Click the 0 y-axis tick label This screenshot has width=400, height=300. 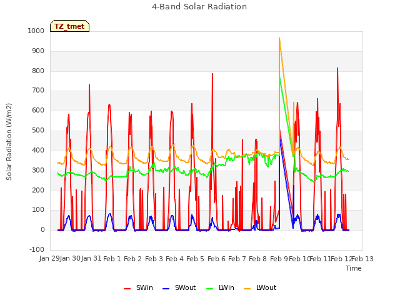pyautogui.click(x=42, y=230)
